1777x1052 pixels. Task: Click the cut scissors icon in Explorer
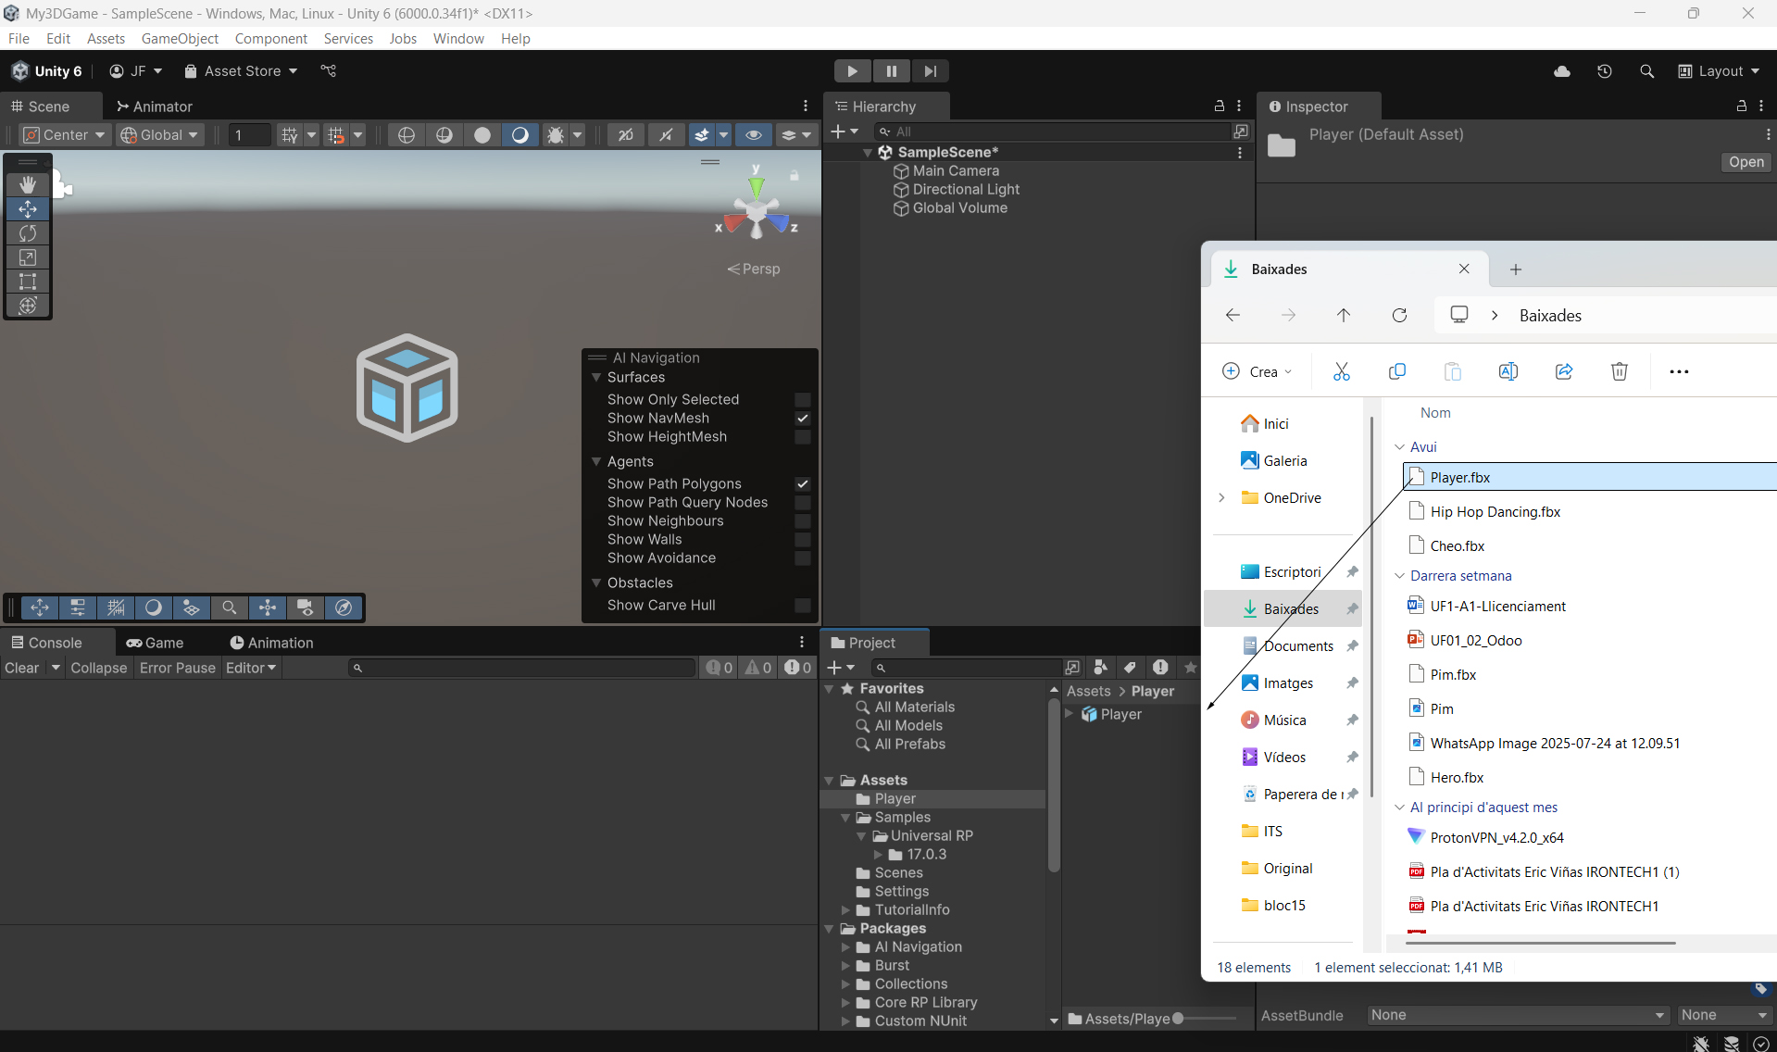[x=1341, y=371]
